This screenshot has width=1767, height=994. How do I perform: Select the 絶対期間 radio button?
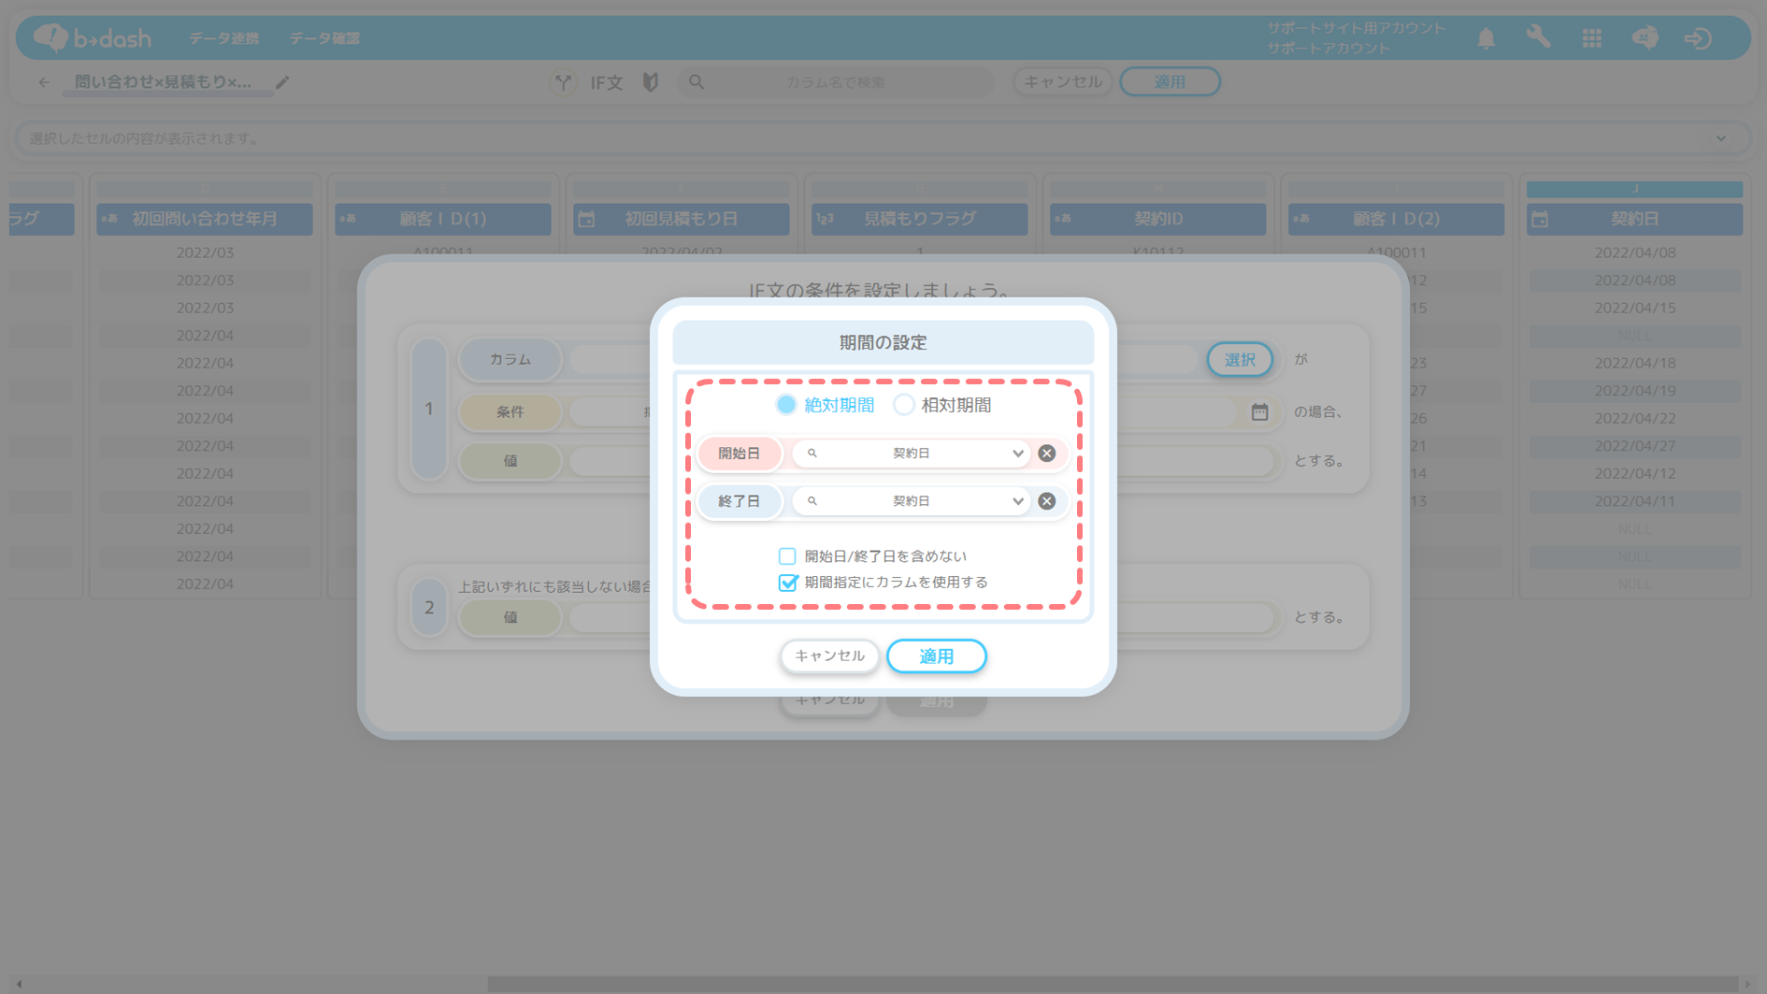(x=786, y=405)
